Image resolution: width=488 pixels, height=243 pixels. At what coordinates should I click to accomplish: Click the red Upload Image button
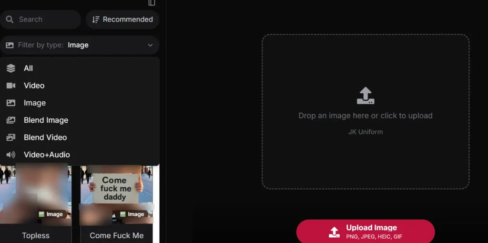coord(366,232)
